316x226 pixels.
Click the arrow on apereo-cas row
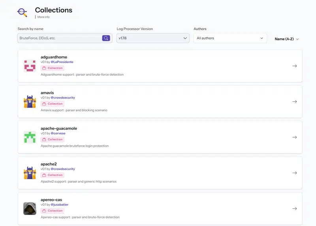[x=294, y=209]
